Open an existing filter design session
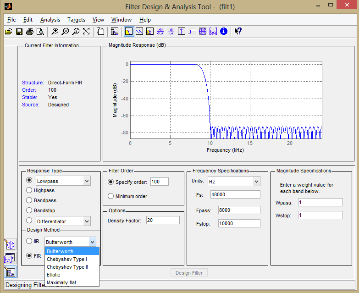 pos(9,31)
